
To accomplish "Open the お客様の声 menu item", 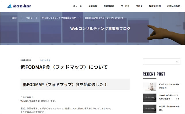I will point(109,6).
